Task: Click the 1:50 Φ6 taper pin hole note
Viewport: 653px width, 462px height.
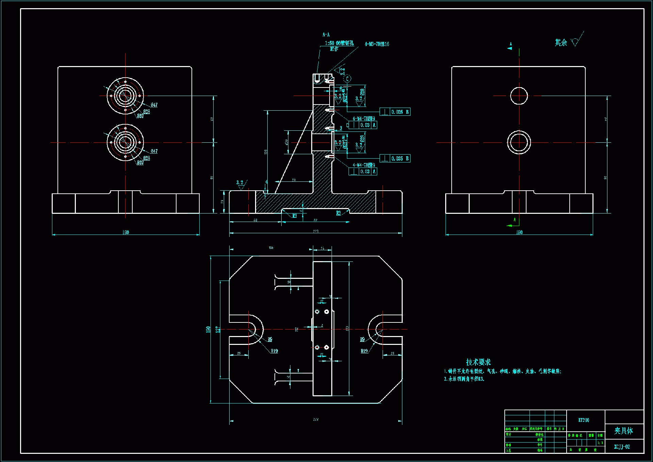Action: (339, 44)
